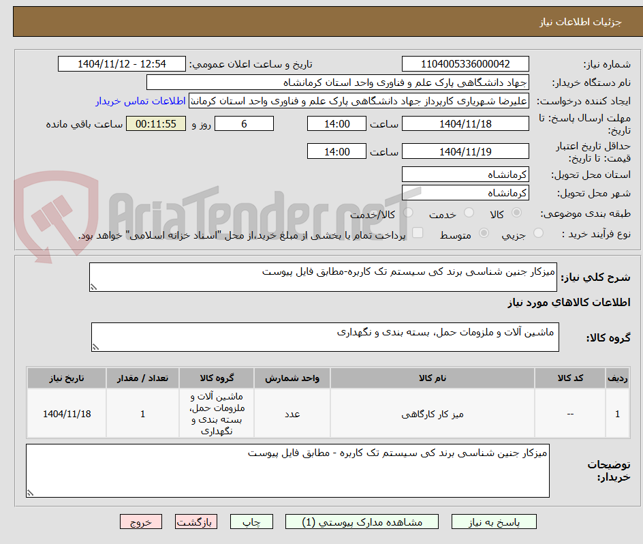Click the remaining days field showing 6
The image size is (643, 544).
tap(244, 123)
